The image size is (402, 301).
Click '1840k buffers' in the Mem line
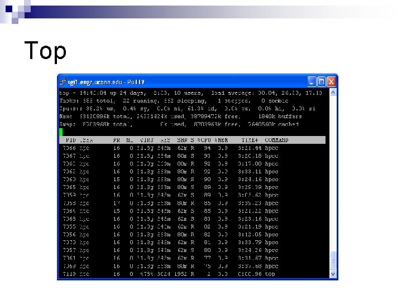click(x=280, y=116)
